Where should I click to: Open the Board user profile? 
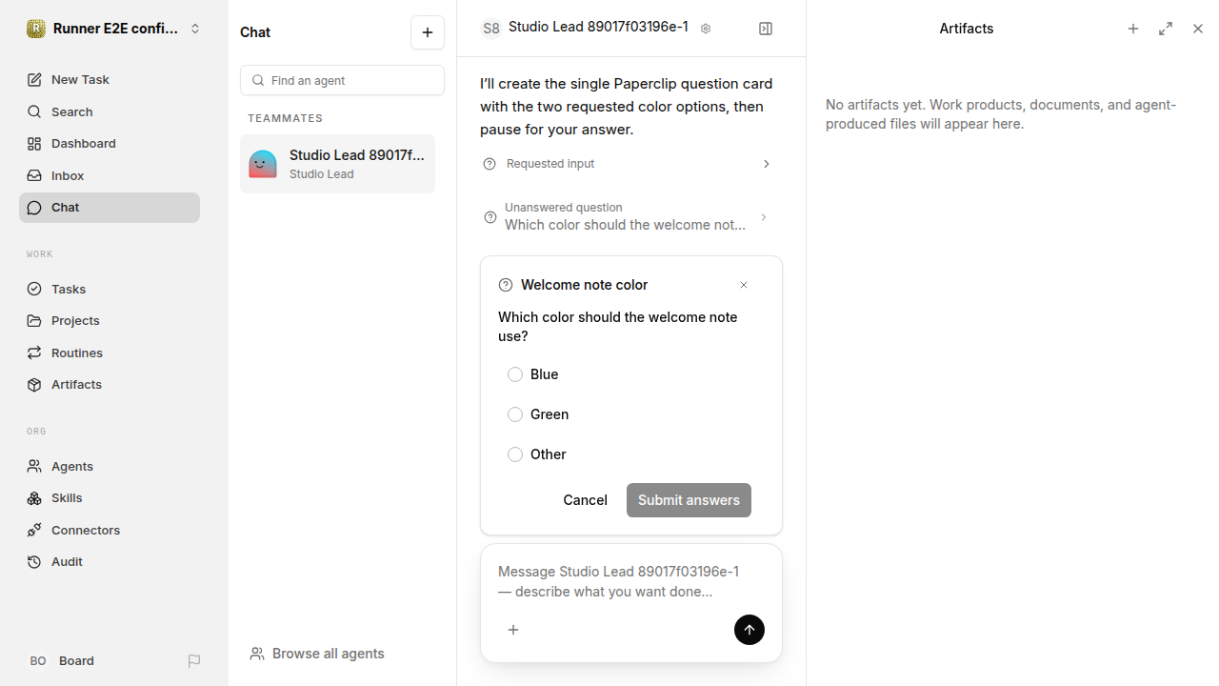point(62,661)
